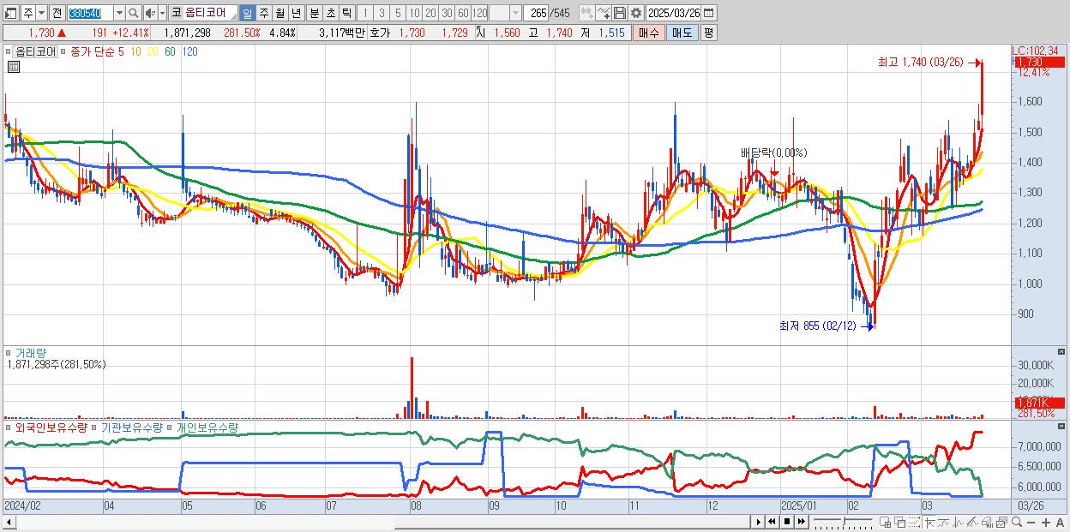This screenshot has height=532, width=1070.
Task: Select the 주 weekly period tab
Action: 264,13
